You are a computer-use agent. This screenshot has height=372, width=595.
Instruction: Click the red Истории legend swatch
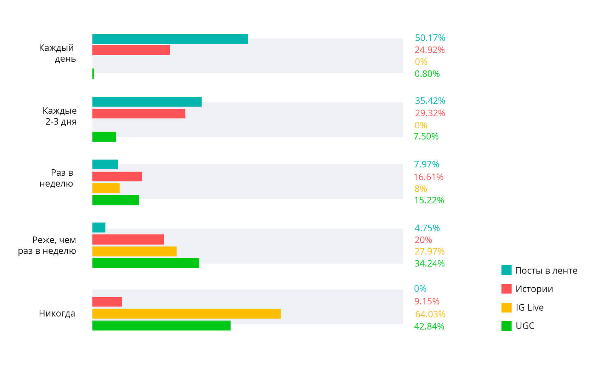(506, 289)
